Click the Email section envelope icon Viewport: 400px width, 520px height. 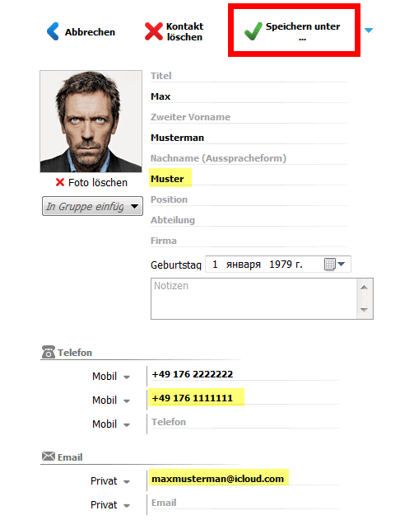(49, 457)
